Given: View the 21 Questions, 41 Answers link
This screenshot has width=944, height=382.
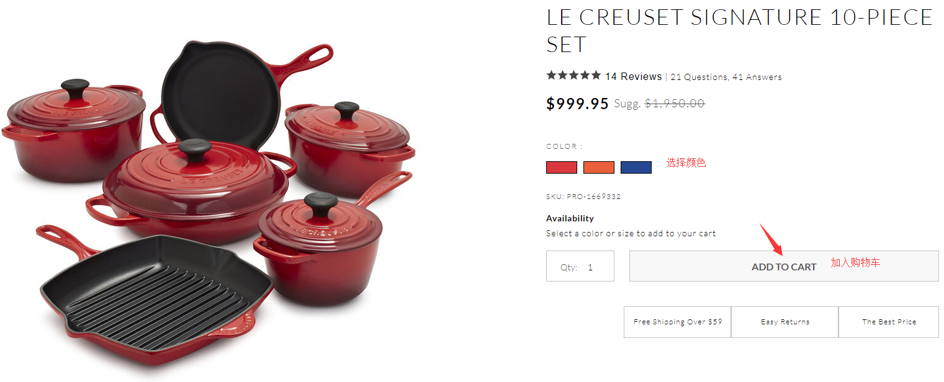Looking at the screenshot, I should click(x=726, y=77).
